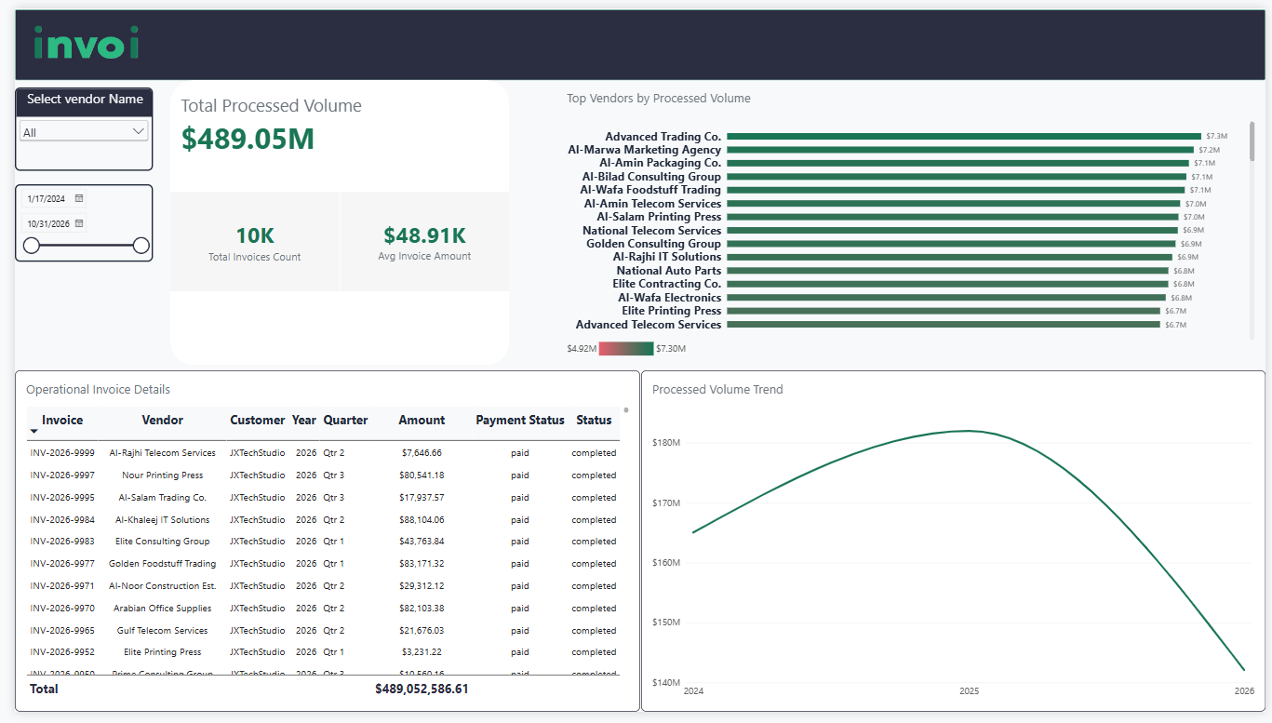The height and width of the screenshot is (723, 1272).
Task: Click the 2025 axis label on trend chart
Action: pyautogui.click(x=970, y=691)
